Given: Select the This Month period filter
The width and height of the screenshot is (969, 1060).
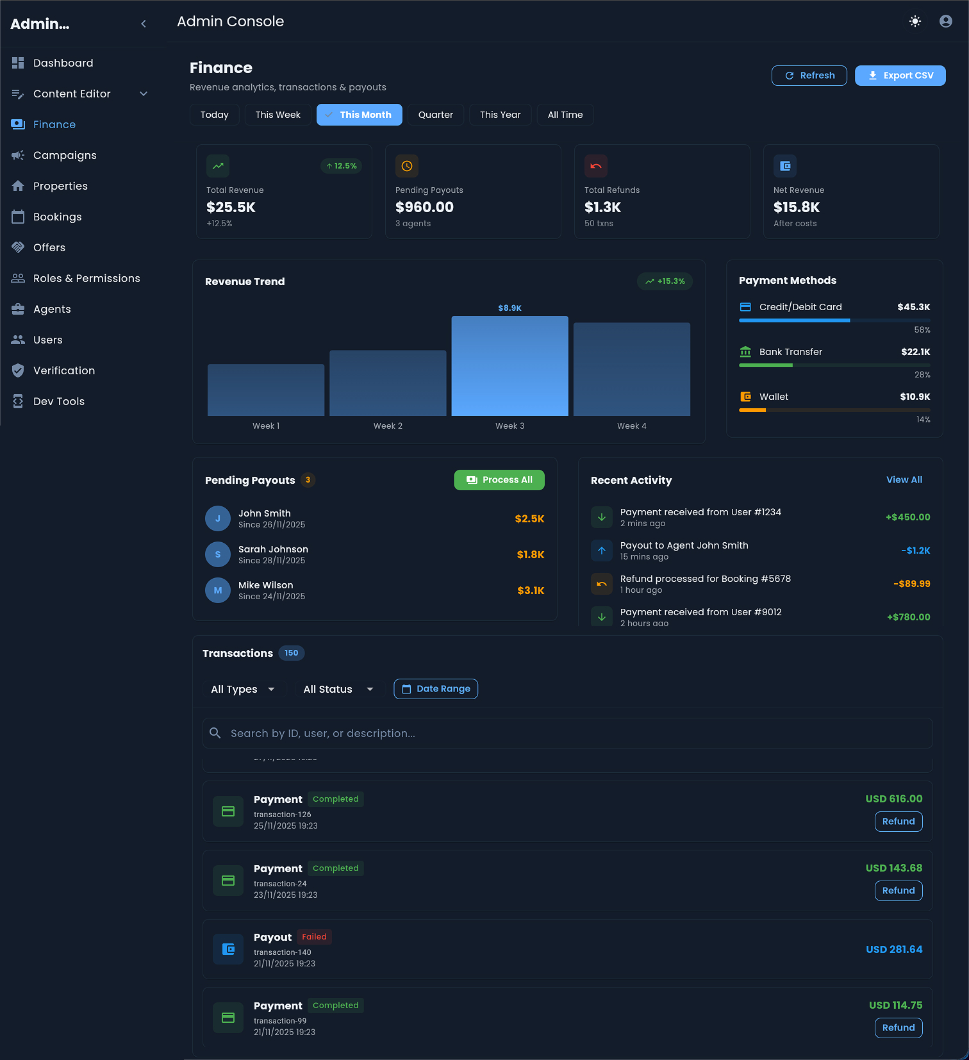Looking at the screenshot, I should coord(360,115).
